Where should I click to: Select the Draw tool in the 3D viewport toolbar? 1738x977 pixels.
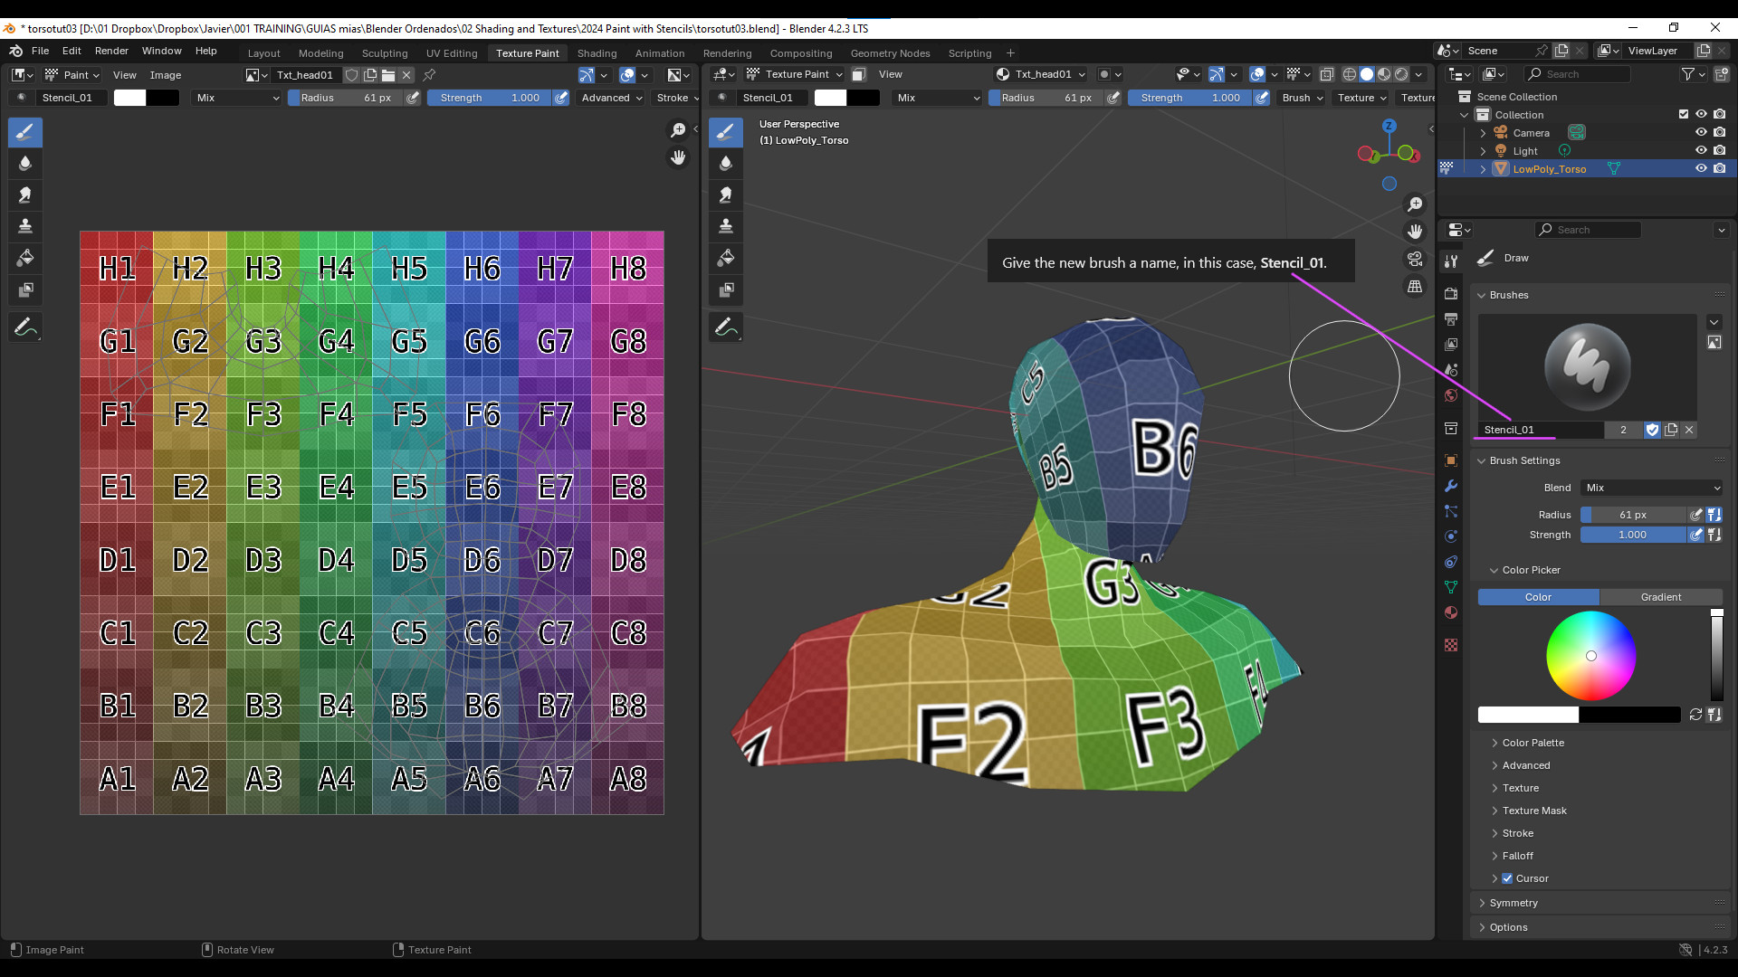tap(726, 133)
